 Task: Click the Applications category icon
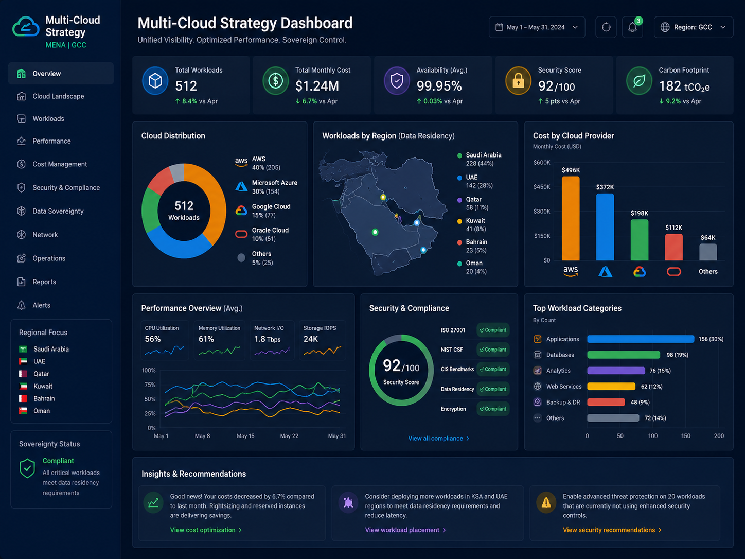pos(538,339)
